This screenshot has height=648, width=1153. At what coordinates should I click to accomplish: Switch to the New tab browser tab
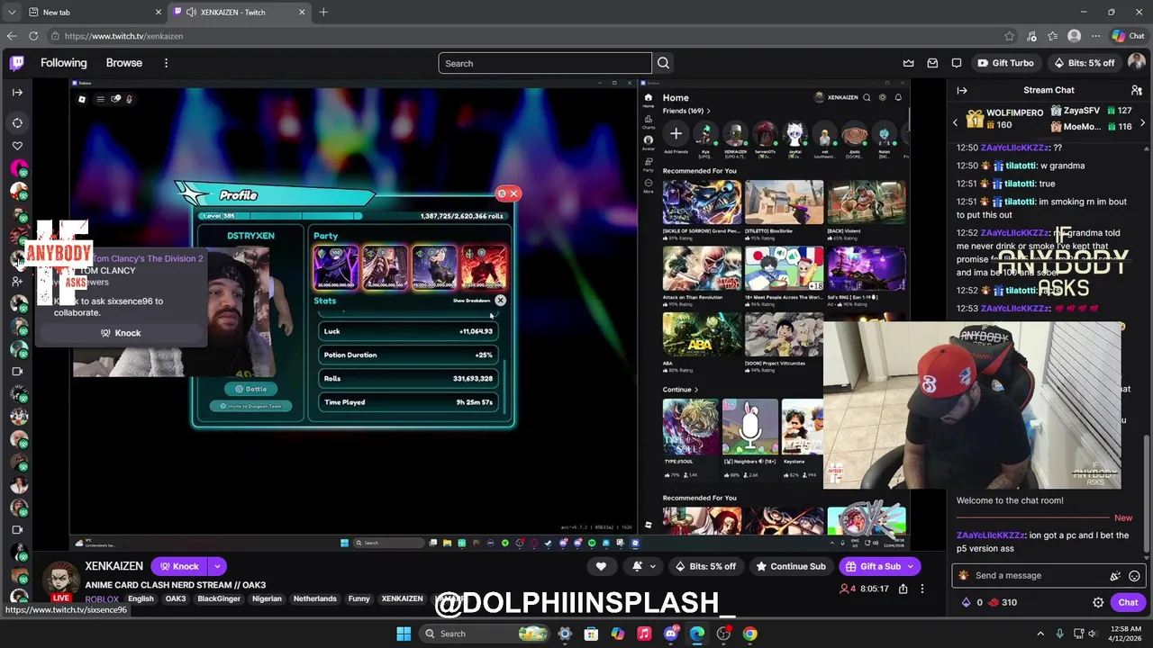click(x=95, y=12)
